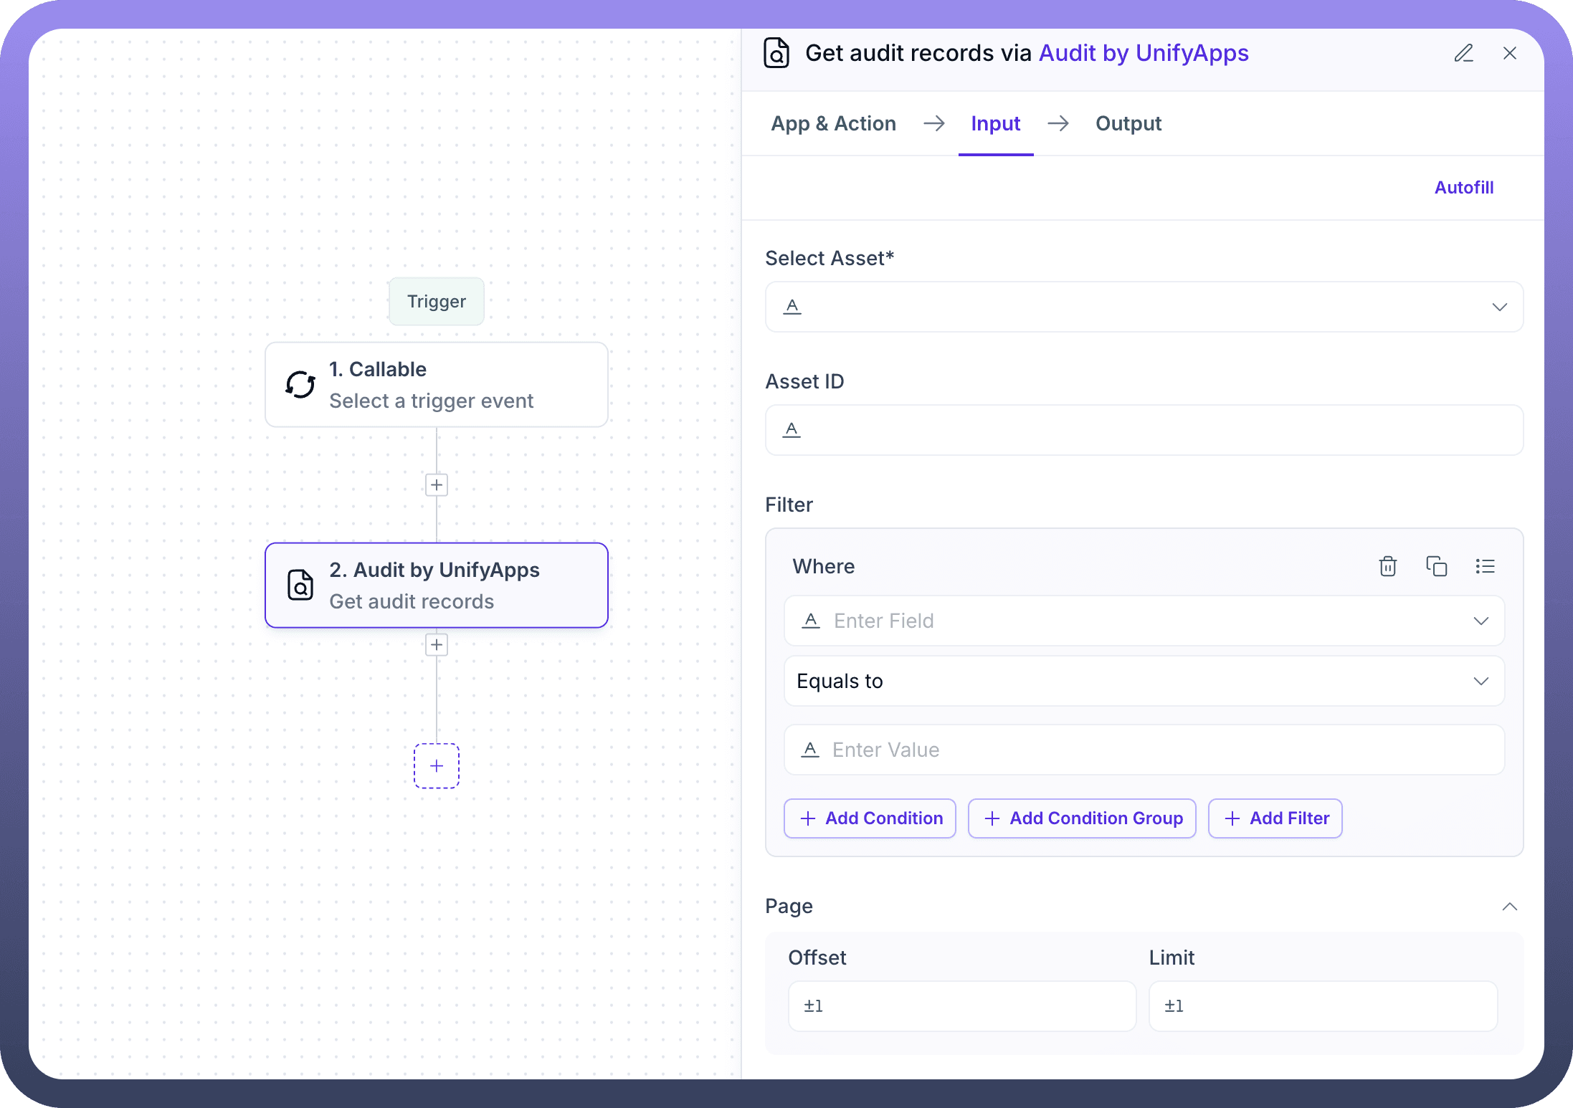Click the list icon in Where row
Image resolution: width=1573 pixels, height=1108 pixels.
point(1485,566)
